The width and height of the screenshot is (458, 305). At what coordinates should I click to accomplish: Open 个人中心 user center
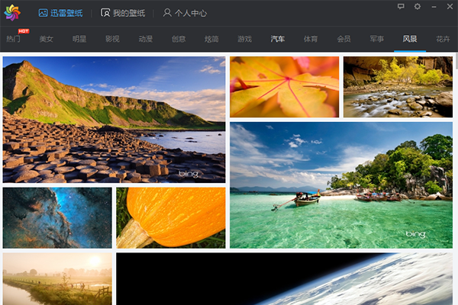click(x=186, y=13)
